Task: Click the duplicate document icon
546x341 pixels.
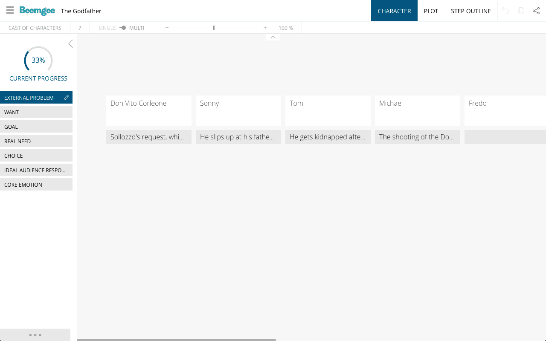Action: click(520, 10)
